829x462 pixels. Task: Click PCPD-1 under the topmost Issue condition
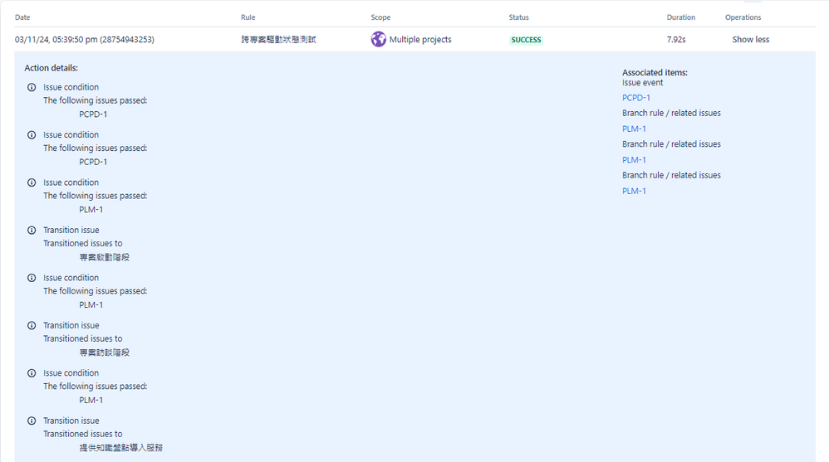click(x=93, y=114)
